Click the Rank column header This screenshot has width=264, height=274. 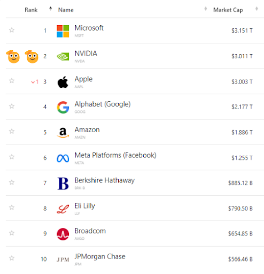[31, 10]
